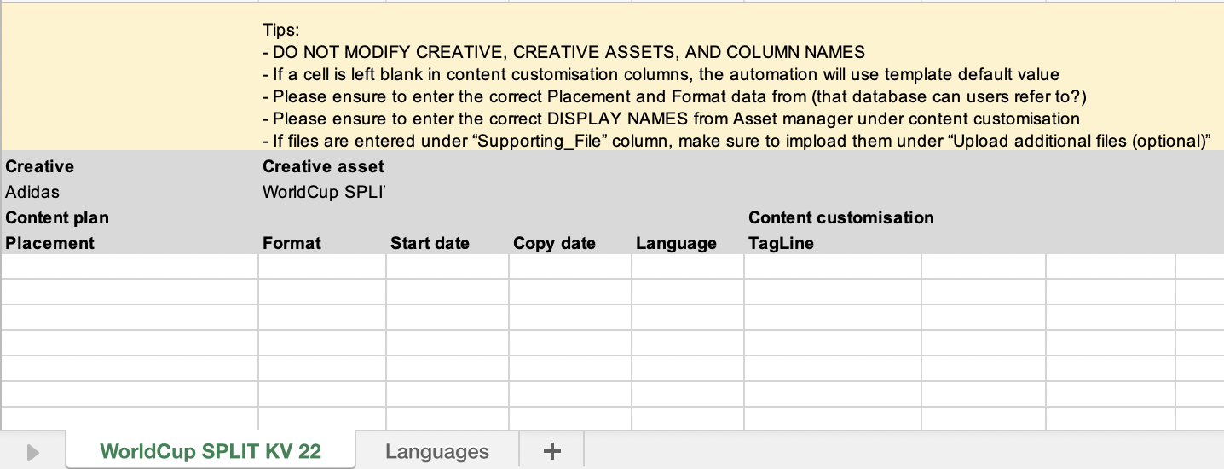Viewport: 1224px width, 469px height.
Task: Click the Content plan cell
Action: click(x=130, y=217)
